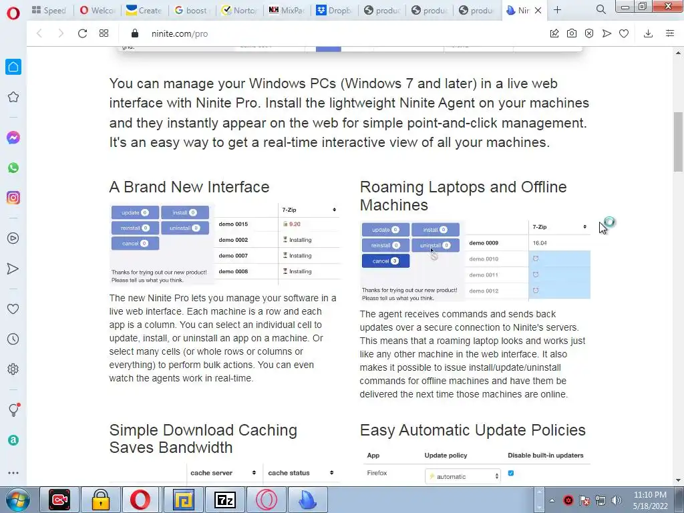
Task: Open Settings gear in sidebar
Action: pyautogui.click(x=13, y=369)
